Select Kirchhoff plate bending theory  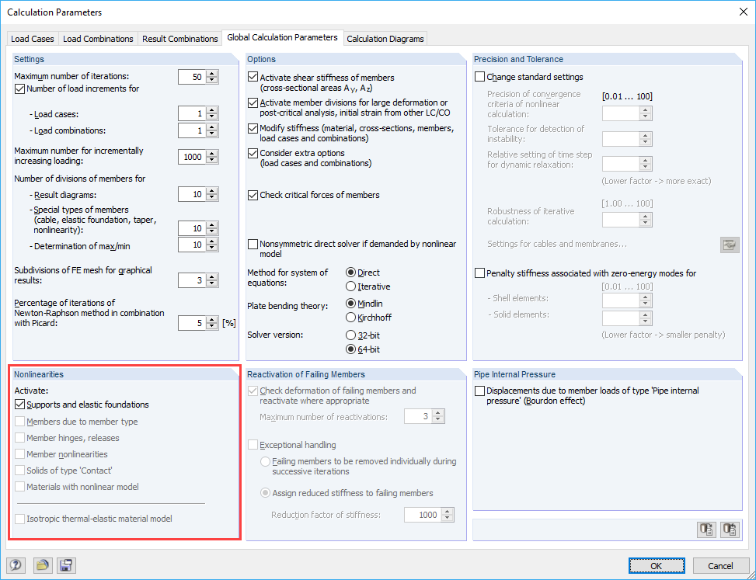351,318
